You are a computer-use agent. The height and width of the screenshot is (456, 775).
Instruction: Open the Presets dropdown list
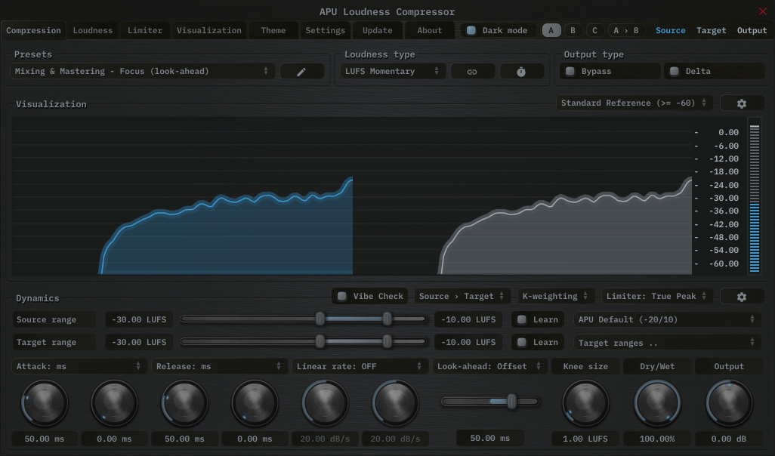[142, 72]
